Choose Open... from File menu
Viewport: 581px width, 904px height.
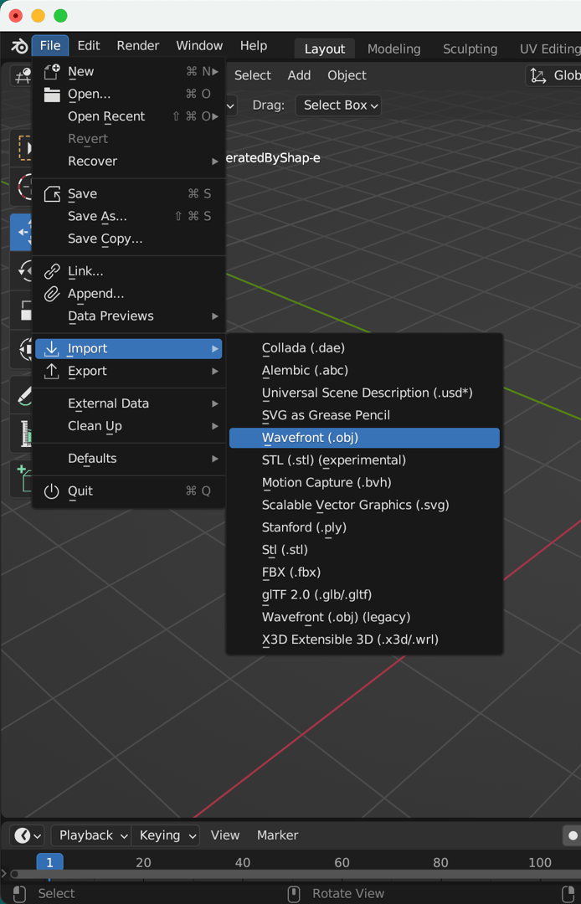pyautogui.click(x=129, y=94)
